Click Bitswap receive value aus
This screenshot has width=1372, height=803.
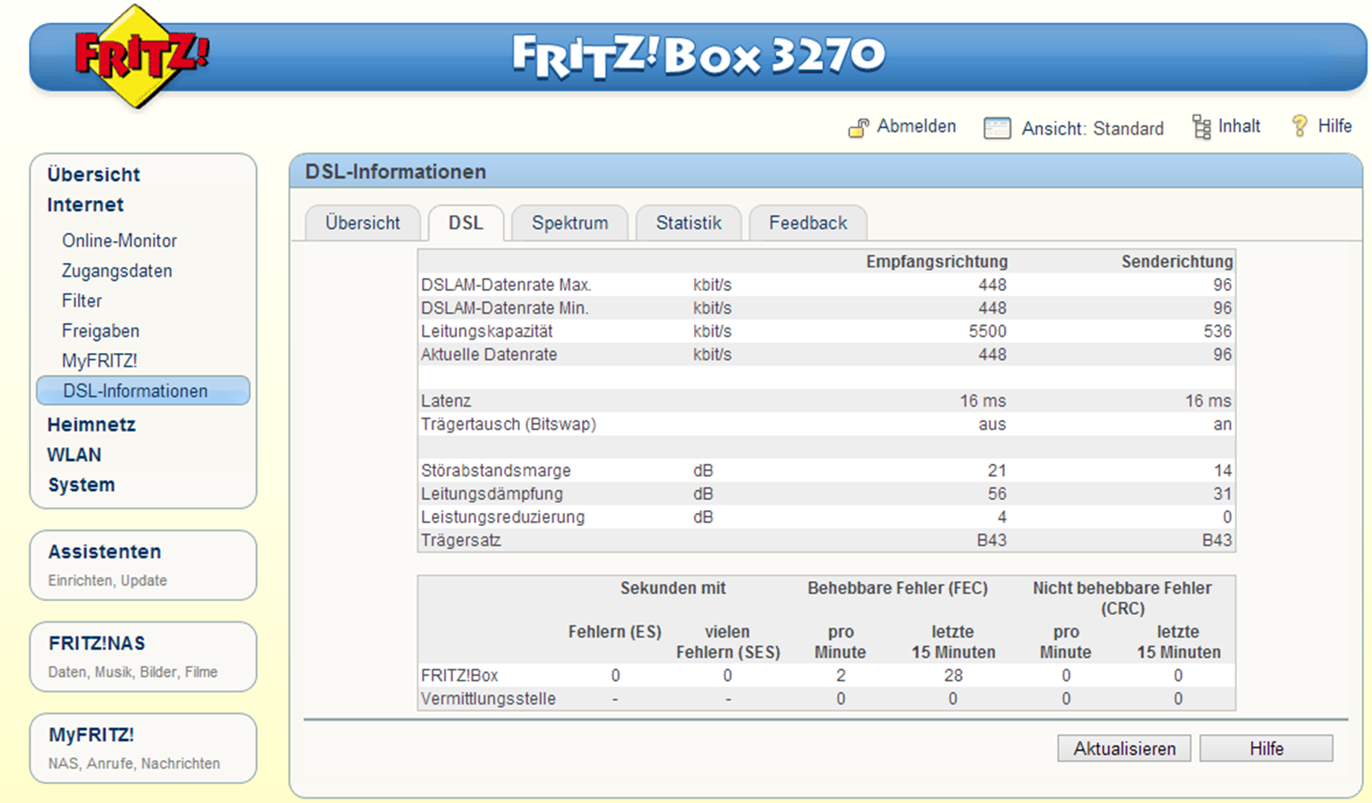(x=992, y=424)
